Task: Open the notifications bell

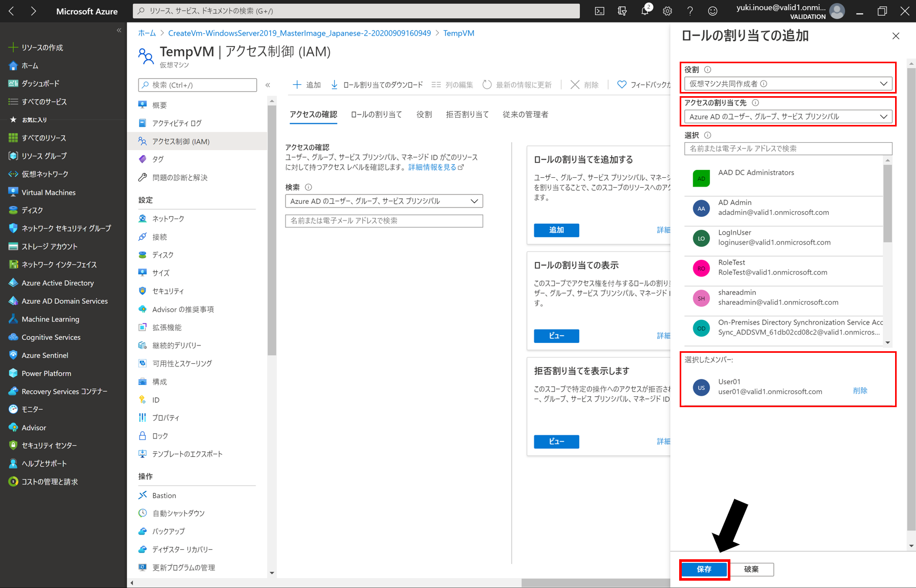Action: [645, 11]
